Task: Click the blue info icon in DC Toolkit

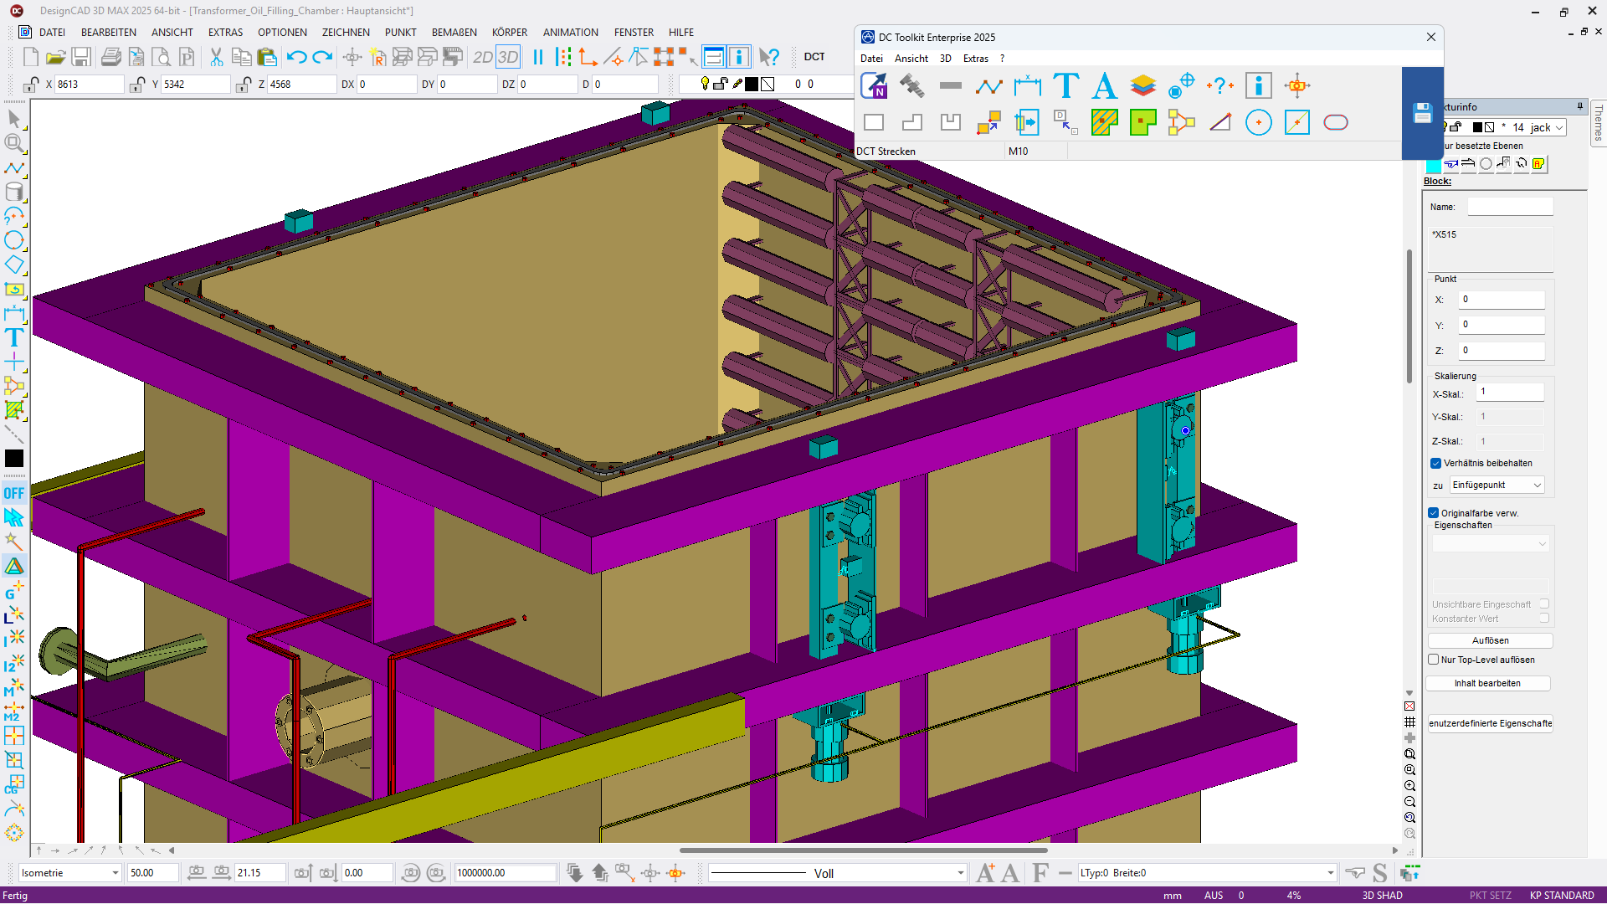Action: click(x=1258, y=85)
